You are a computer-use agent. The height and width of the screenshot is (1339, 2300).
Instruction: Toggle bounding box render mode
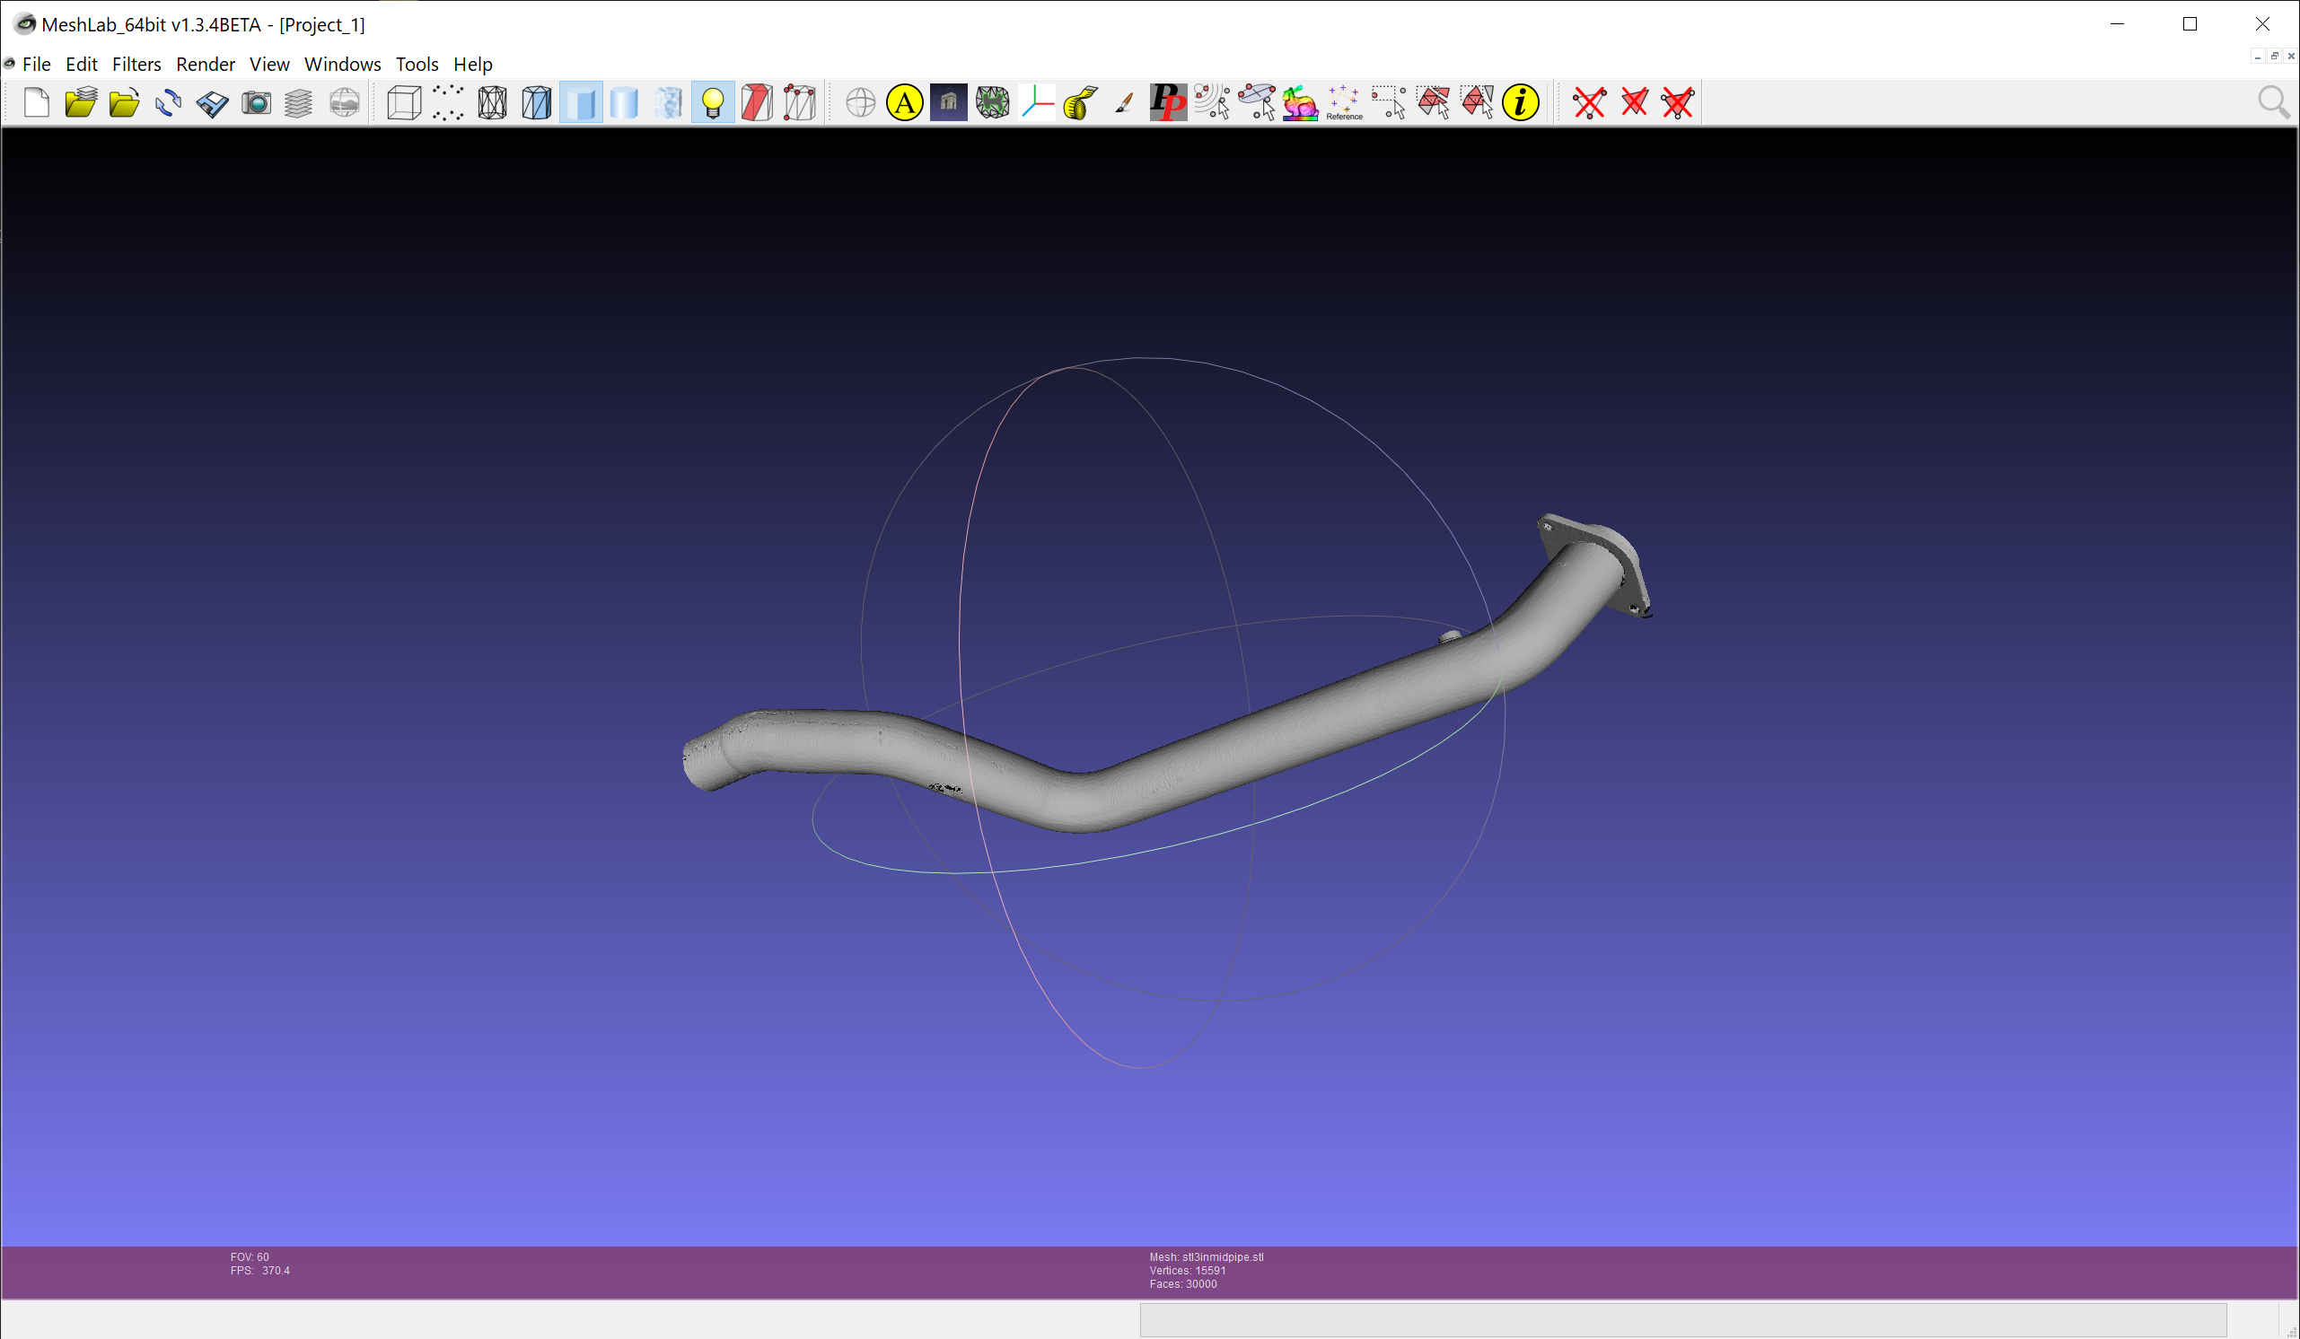[x=403, y=102]
